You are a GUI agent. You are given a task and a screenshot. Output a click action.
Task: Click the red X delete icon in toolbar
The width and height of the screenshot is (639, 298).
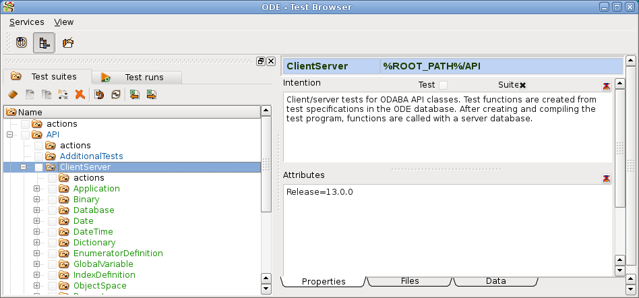[x=80, y=95]
